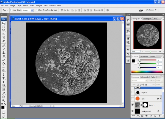This screenshot has width=165, height=119.
Task: Select the Blur tool
Action: pos(4,67)
